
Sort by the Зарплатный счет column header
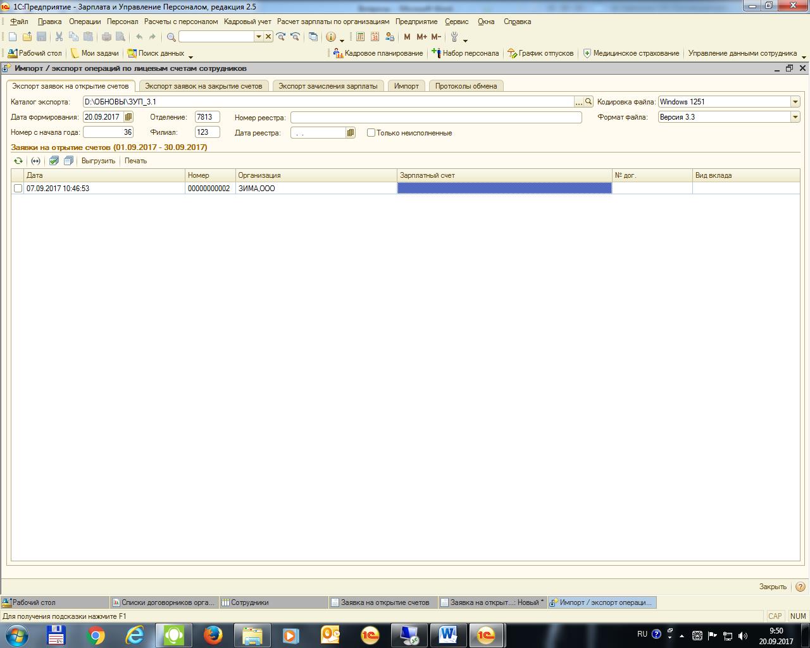(x=504, y=175)
